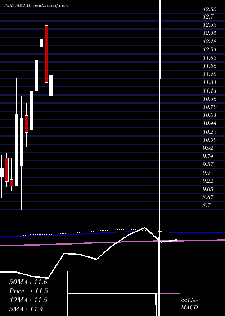Click the 9.22 price axis label
The height and width of the screenshot is (316, 225).
[x=208, y=181]
